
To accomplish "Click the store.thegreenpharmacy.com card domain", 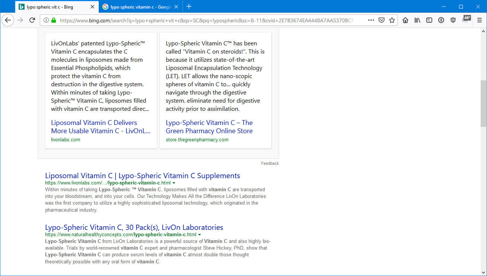I will click(197, 140).
